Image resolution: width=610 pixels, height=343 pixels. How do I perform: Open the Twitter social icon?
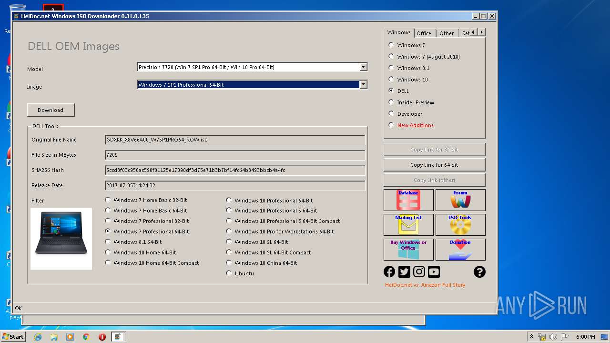click(x=404, y=272)
